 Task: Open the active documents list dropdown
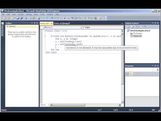(x=122, y=24)
